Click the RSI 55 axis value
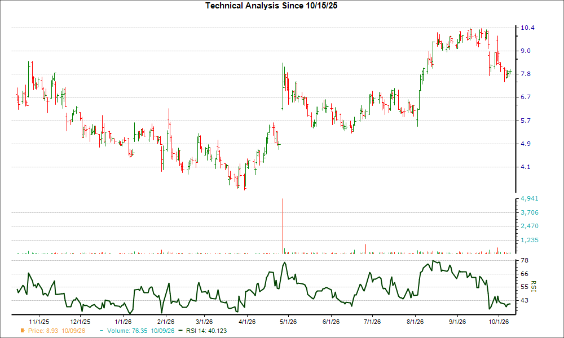The image size is (564, 338). [525, 287]
